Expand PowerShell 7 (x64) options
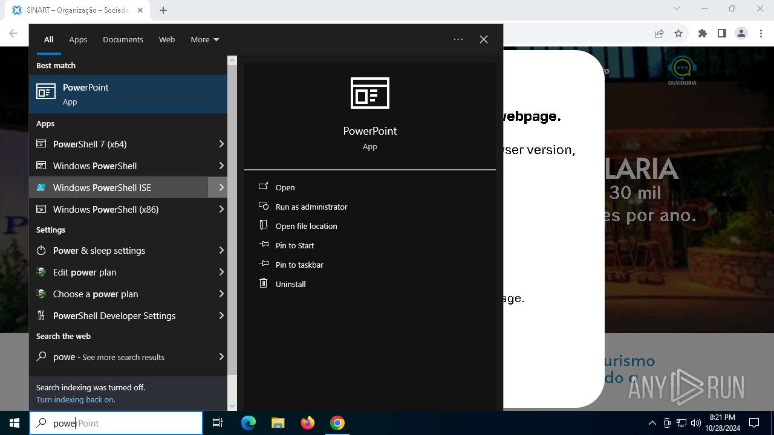Image resolution: width=774 pixels, height=435 pixels. [x=221, y=144]
